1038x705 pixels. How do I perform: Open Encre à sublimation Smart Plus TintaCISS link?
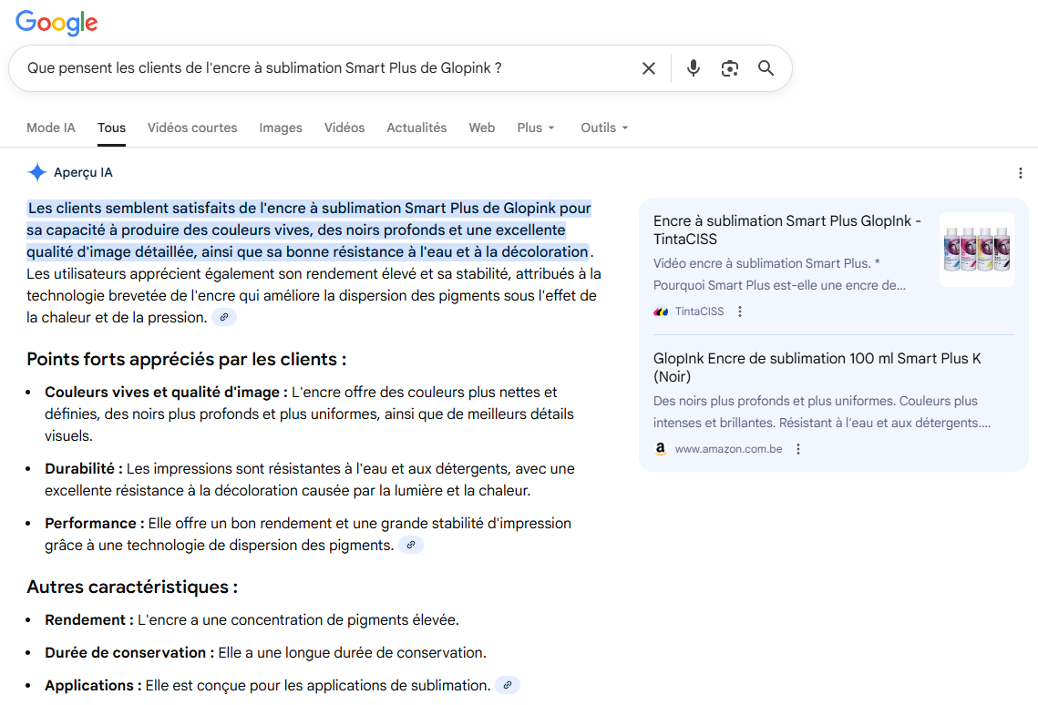point(787,230)
